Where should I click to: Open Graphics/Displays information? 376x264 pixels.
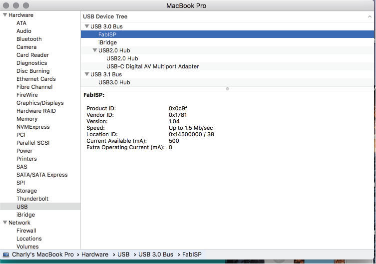[x=40, y=103]
